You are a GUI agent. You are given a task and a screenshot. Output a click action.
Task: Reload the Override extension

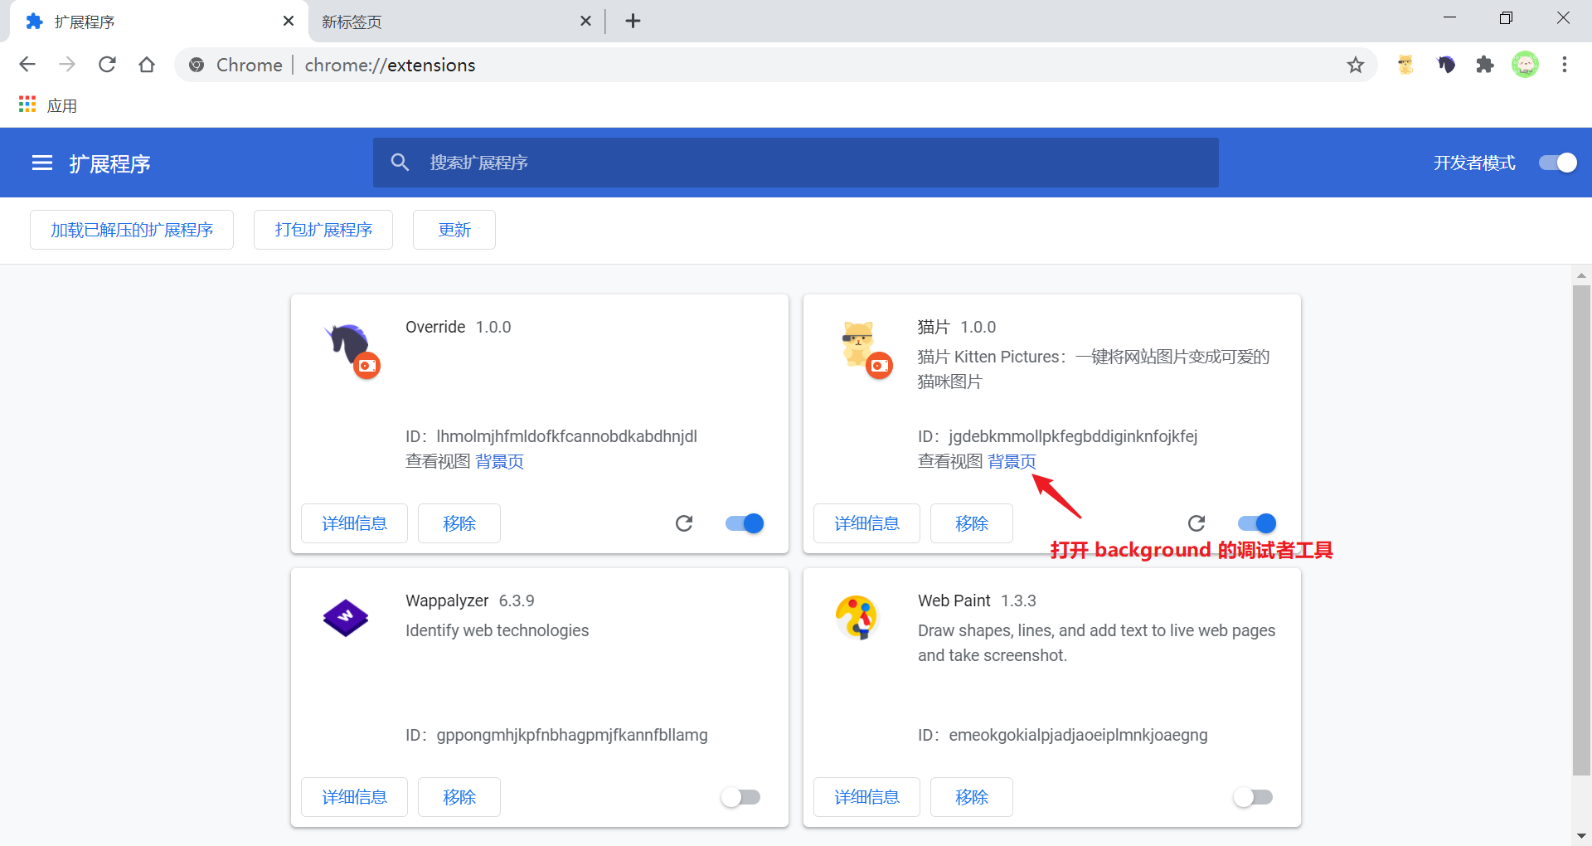tap(684, 523)
